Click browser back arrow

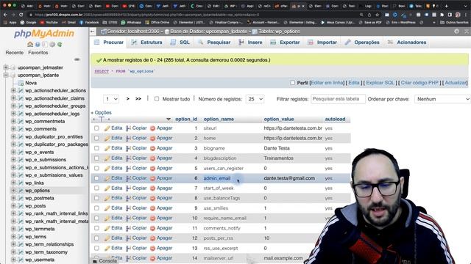click(5, 15)
